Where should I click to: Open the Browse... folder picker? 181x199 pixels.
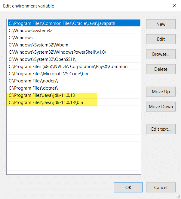(161, 54)
